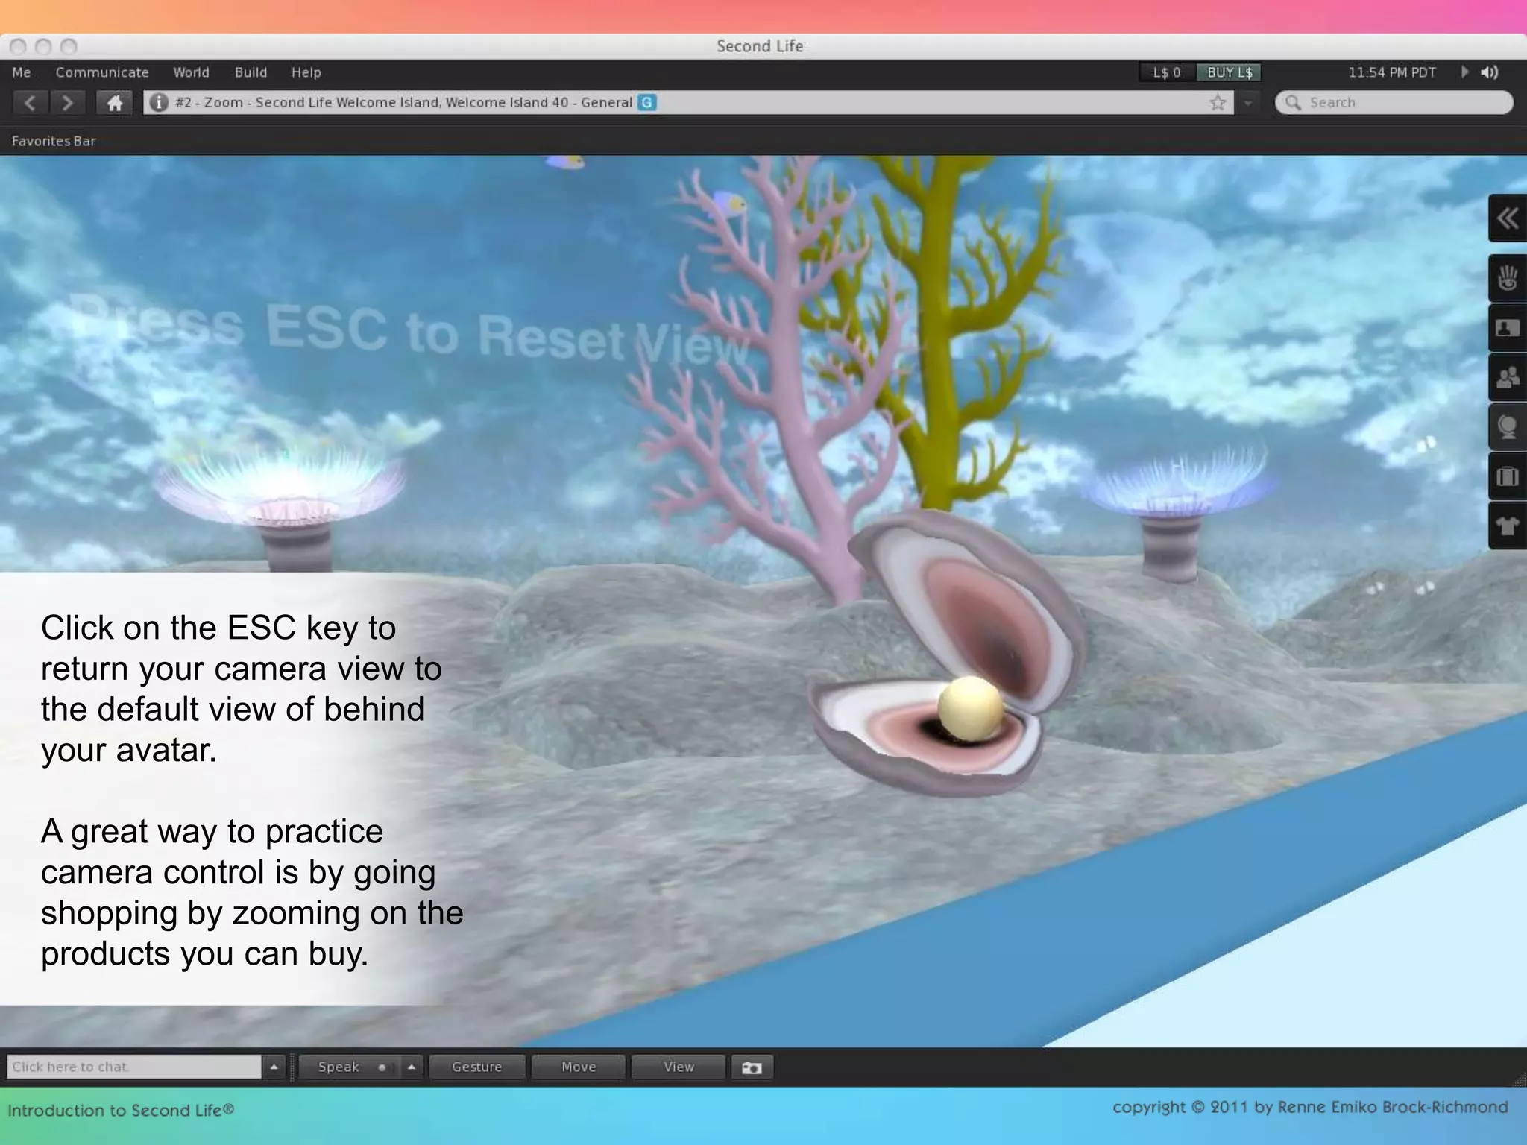Open place info via the 'i' icon

click(x=158, y=103)
